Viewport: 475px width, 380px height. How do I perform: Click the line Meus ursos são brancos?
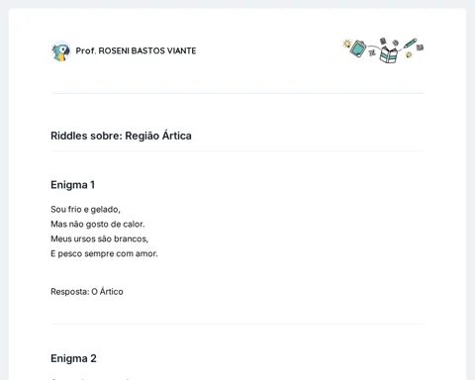99,238
